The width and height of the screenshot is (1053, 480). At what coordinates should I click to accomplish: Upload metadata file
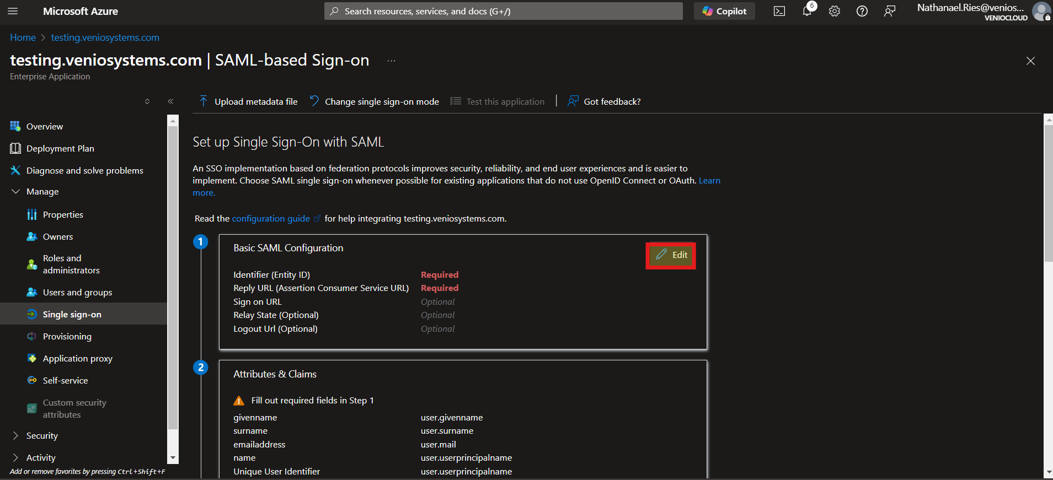pyautogui.click(x=248, y=101)
